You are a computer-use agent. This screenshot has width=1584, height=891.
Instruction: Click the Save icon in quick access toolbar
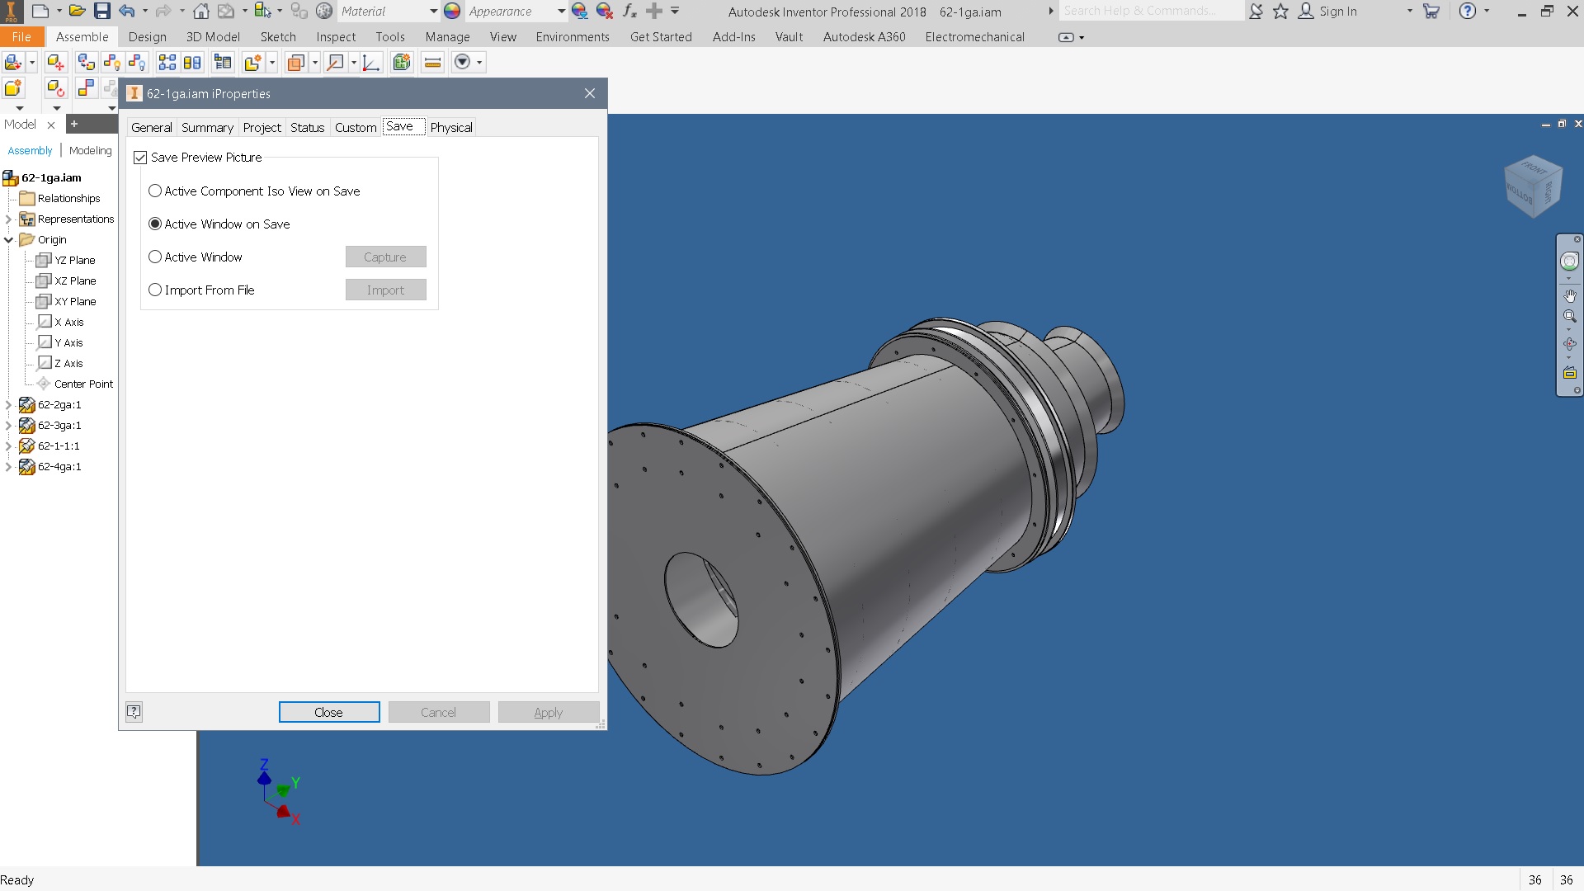[102, 11]
